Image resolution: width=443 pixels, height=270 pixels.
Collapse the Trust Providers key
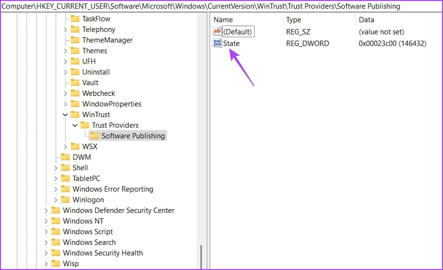[75, 125]
